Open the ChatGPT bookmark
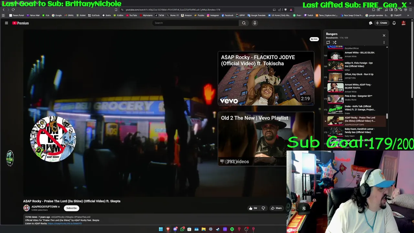Screen dimensions: 414x233 coord(396,15)
